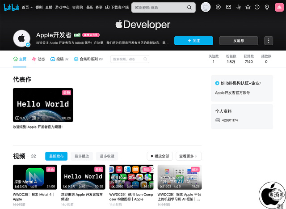Click the LV2 level badge
The height and width of the screenshot is (209, 286).
(x=77, y=35)
